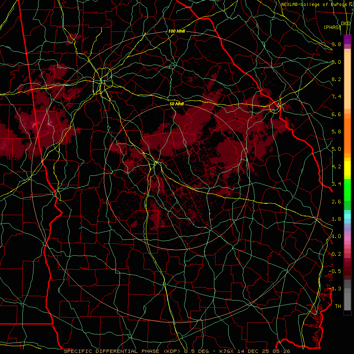
Task: Pick the purple swatch atop the color bar
Action: [347, 39]
